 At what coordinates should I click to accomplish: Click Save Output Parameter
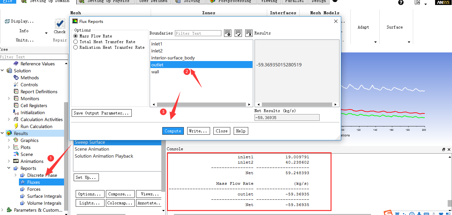click(102, 113)
